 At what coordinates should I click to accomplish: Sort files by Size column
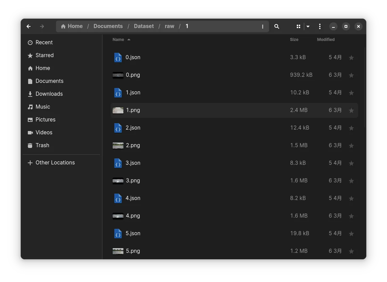point(294,40)
